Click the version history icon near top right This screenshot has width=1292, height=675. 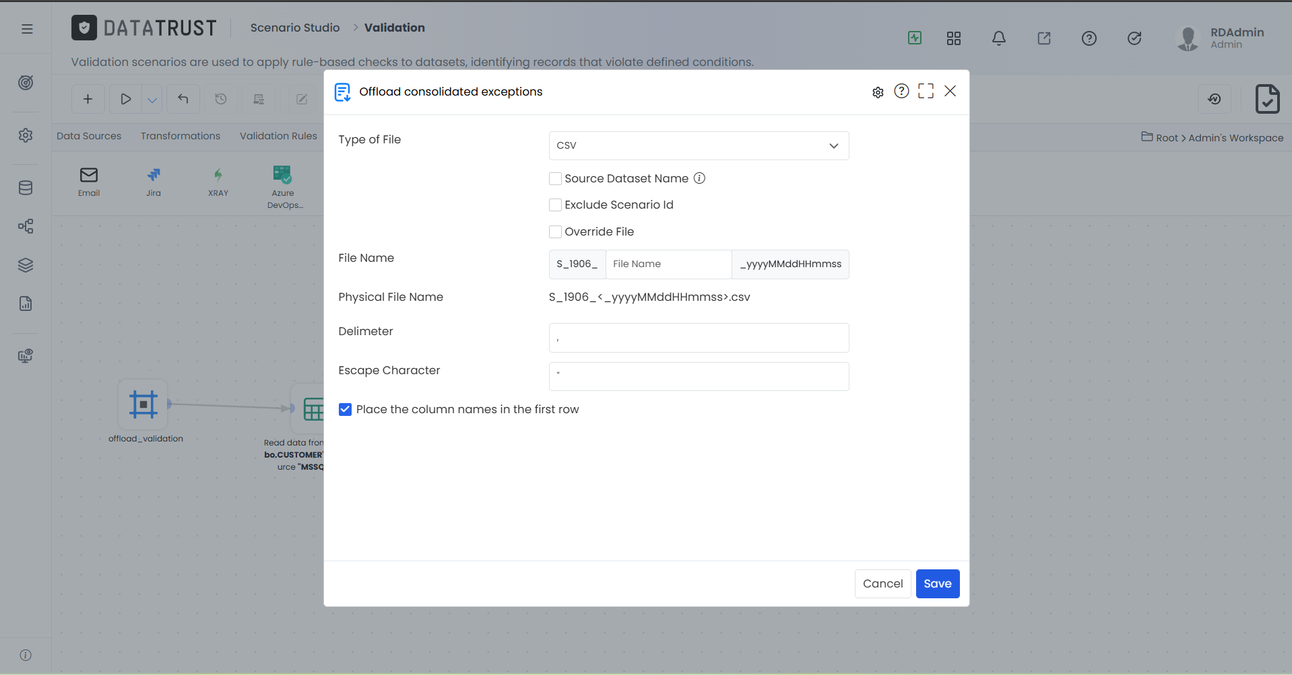pyautogui.click(x=1215, y=99)
